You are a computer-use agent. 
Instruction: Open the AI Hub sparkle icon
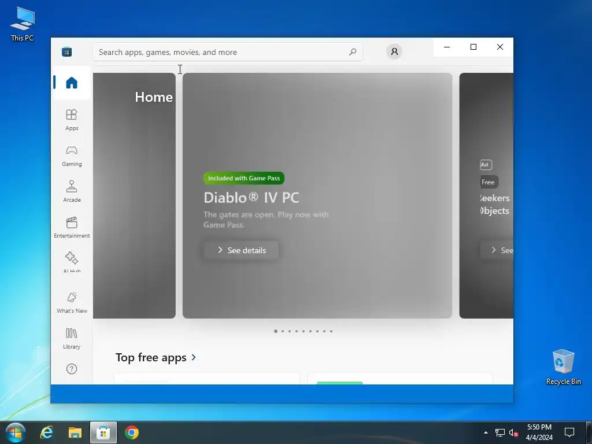click(x=72, y=258)
